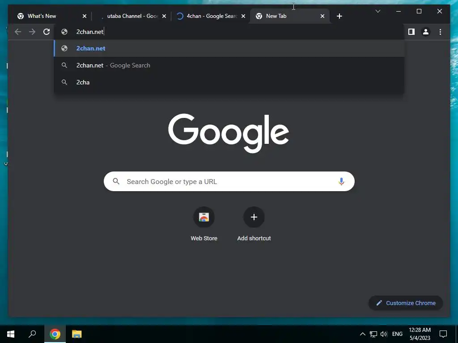Close the What's New tab

coord(85,16)
